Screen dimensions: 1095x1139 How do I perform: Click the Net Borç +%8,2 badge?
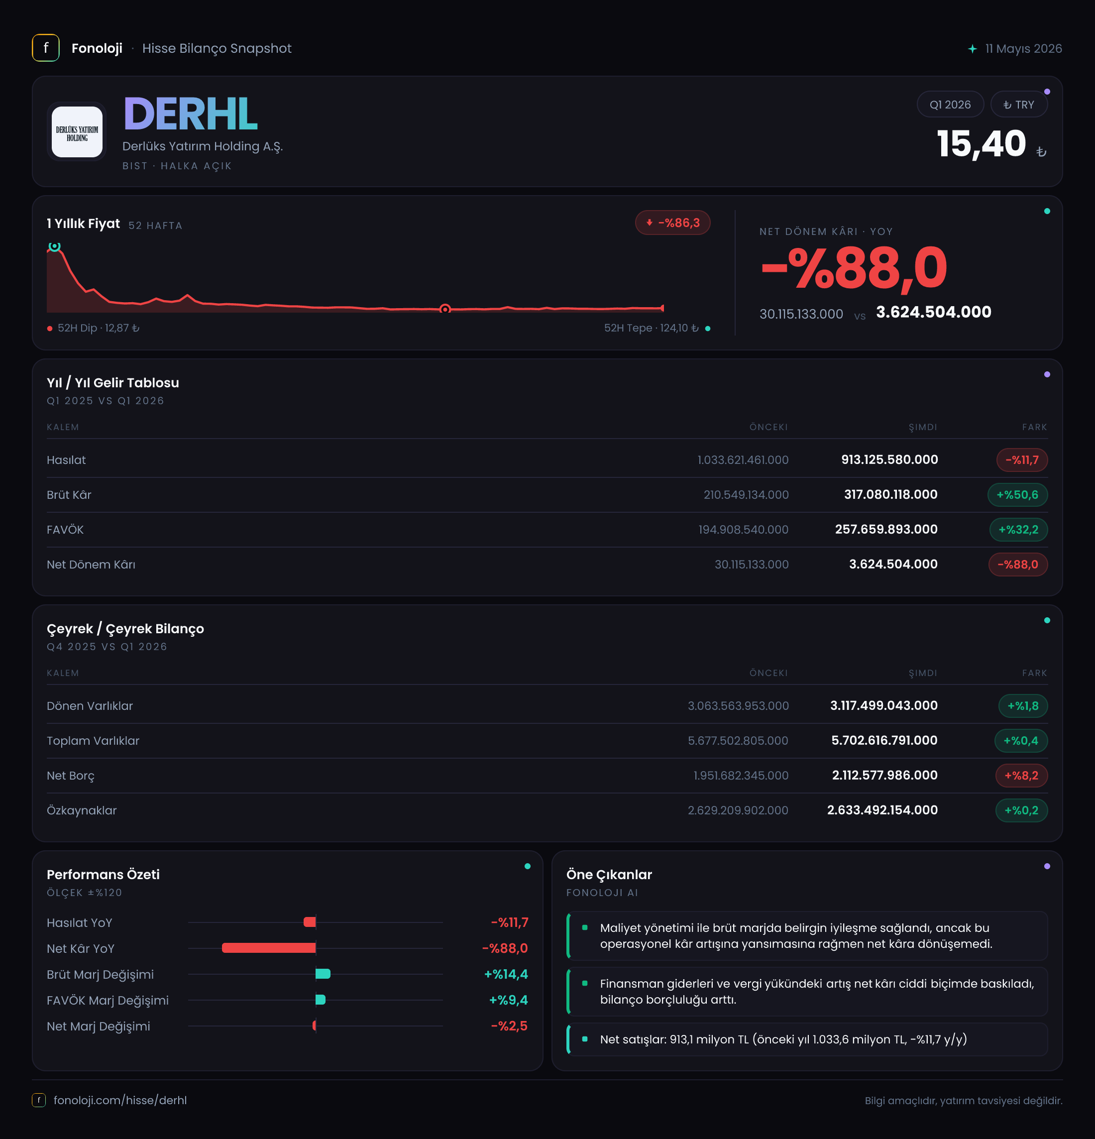1021,775
